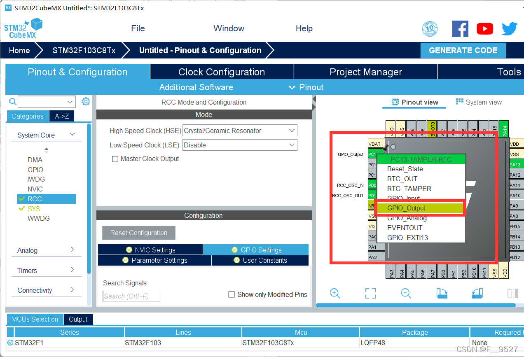Open the File menu
The image size is (524, 357).
pos(138,28)
